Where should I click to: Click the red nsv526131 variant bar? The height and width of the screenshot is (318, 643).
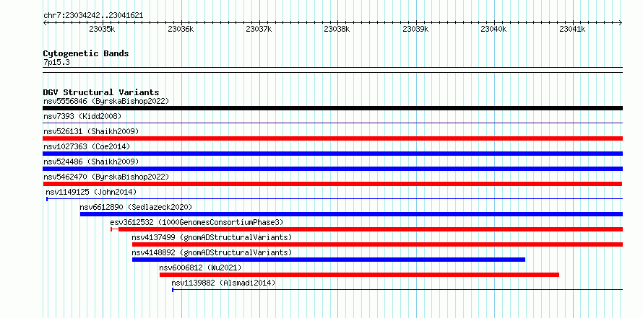coord(332,138)
